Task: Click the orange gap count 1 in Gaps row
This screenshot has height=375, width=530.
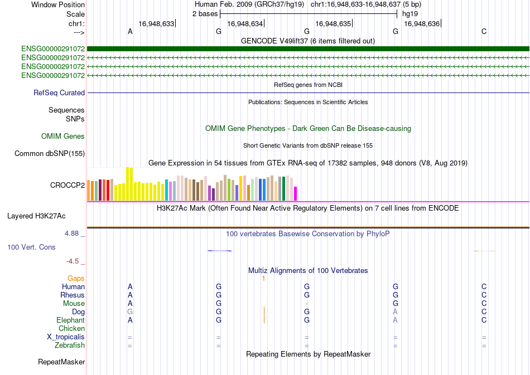Action: pyautogui.click(x=263, y=279)
